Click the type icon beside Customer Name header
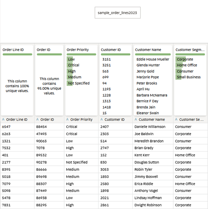 [x=136, y=120]
